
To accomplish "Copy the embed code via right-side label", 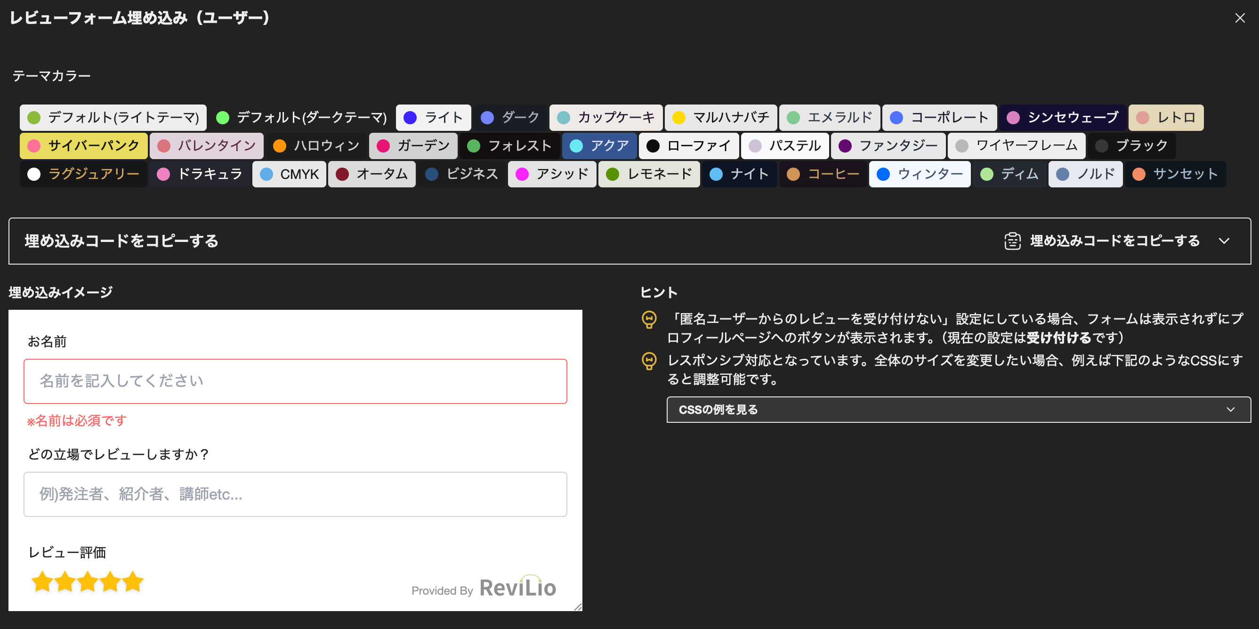I will coord(1115,241).
